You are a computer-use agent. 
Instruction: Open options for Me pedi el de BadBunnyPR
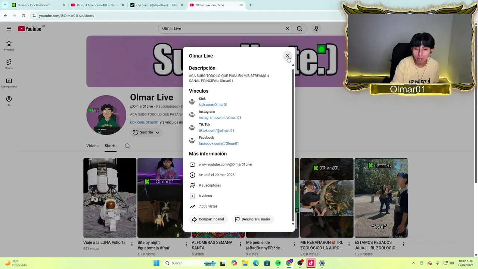[295, 244]
